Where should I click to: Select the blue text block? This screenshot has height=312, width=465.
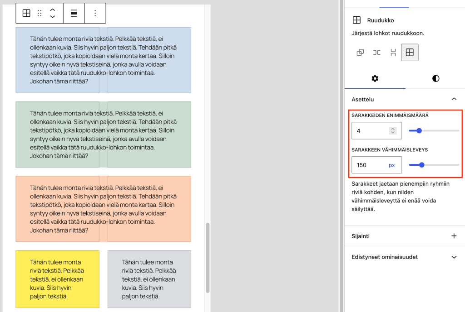103,60
